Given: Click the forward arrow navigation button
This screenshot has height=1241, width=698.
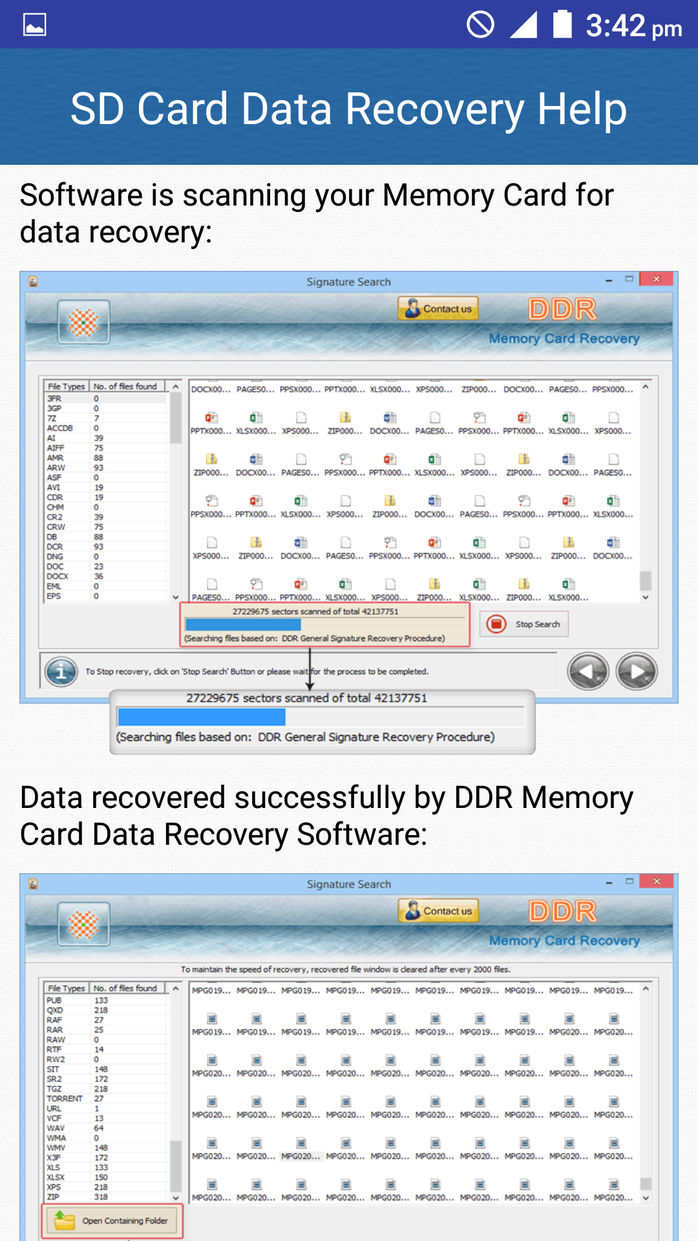Looking at the screenshot, I should click(x=637, y=672).
